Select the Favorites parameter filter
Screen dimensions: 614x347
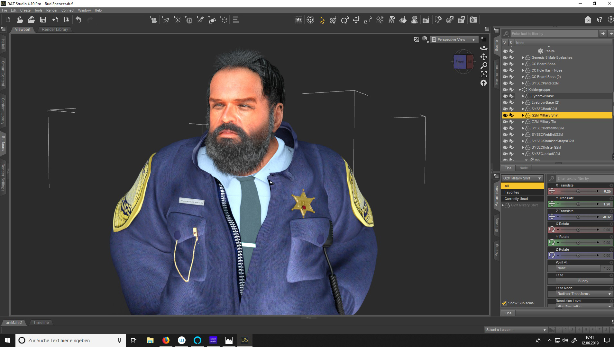[x=522, y=192]
